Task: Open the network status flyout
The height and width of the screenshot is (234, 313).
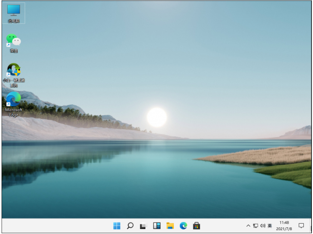Action: (255, 226)
